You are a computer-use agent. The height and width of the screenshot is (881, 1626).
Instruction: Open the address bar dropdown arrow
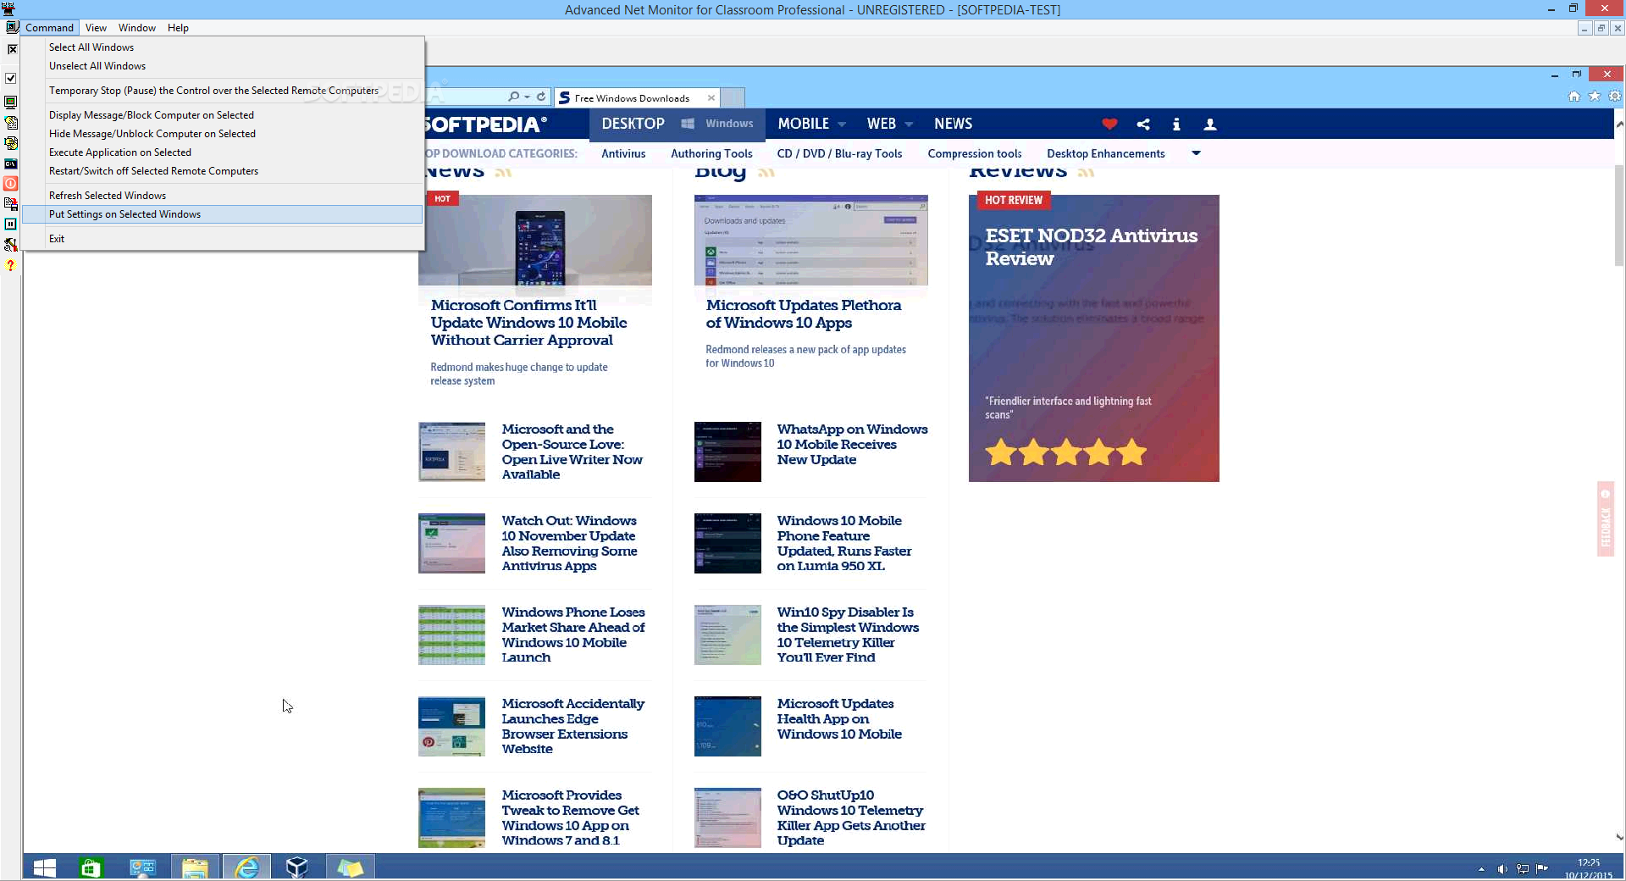527,97
